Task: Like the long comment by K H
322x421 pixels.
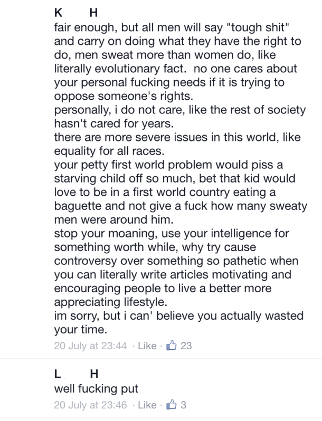Action: coord(147,346)
